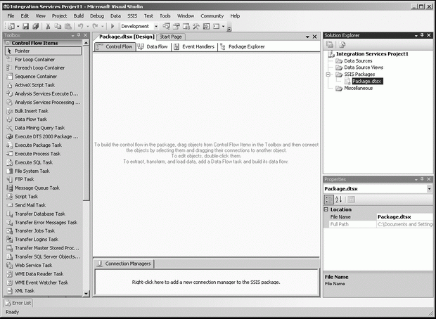Viewport: 436px width, 319px height.
Task: Collapse the SSIS Packages folder node
Action: [328, 74]
